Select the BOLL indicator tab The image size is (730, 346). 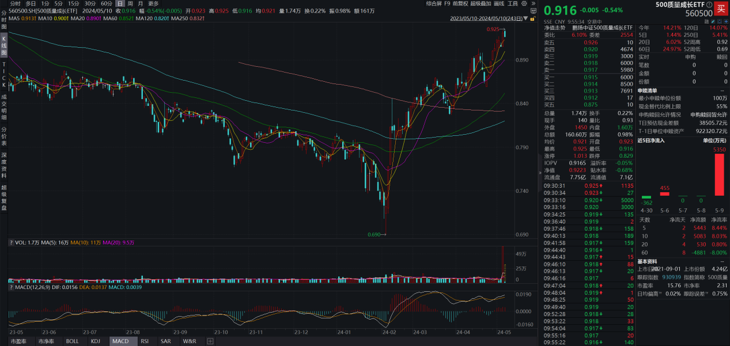[x=73, y=341]
